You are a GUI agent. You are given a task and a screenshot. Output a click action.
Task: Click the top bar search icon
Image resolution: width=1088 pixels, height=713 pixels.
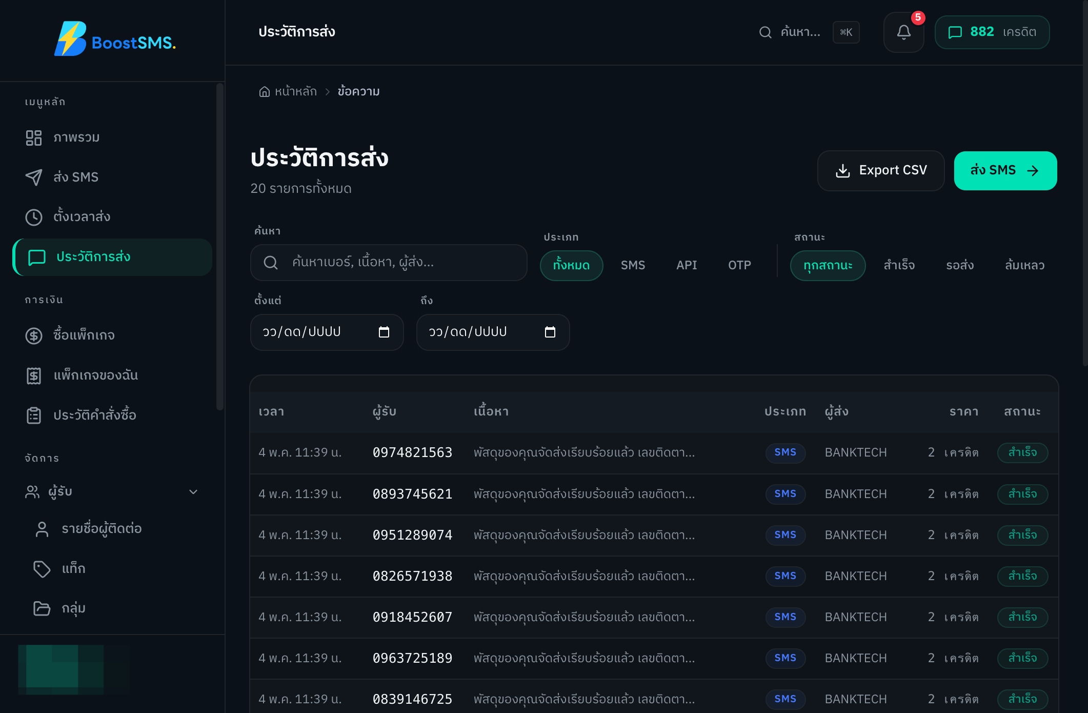click(x=765, y=32)
